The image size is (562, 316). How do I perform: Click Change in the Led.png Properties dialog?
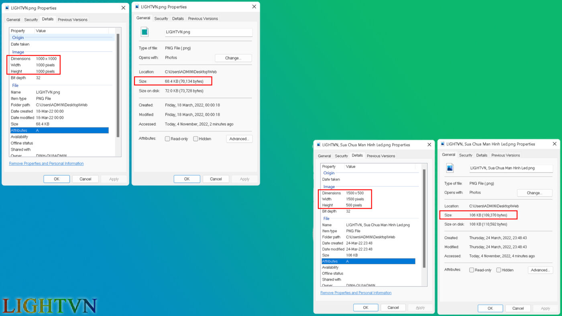[534, 193]
